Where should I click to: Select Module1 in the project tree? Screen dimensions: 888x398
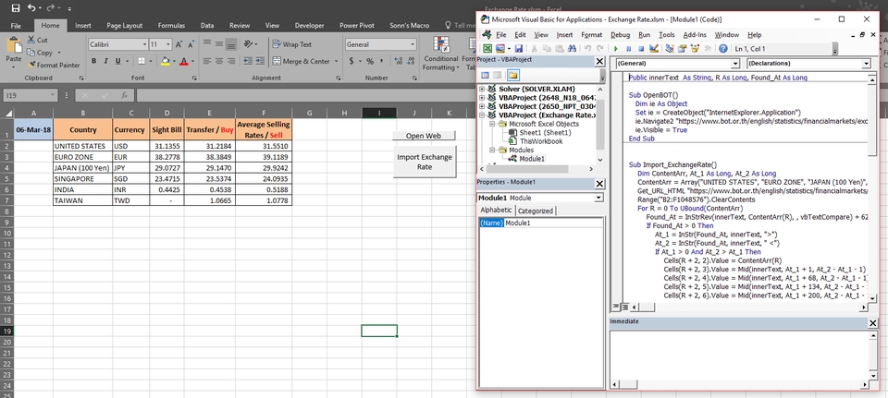[x=532, y=159]
